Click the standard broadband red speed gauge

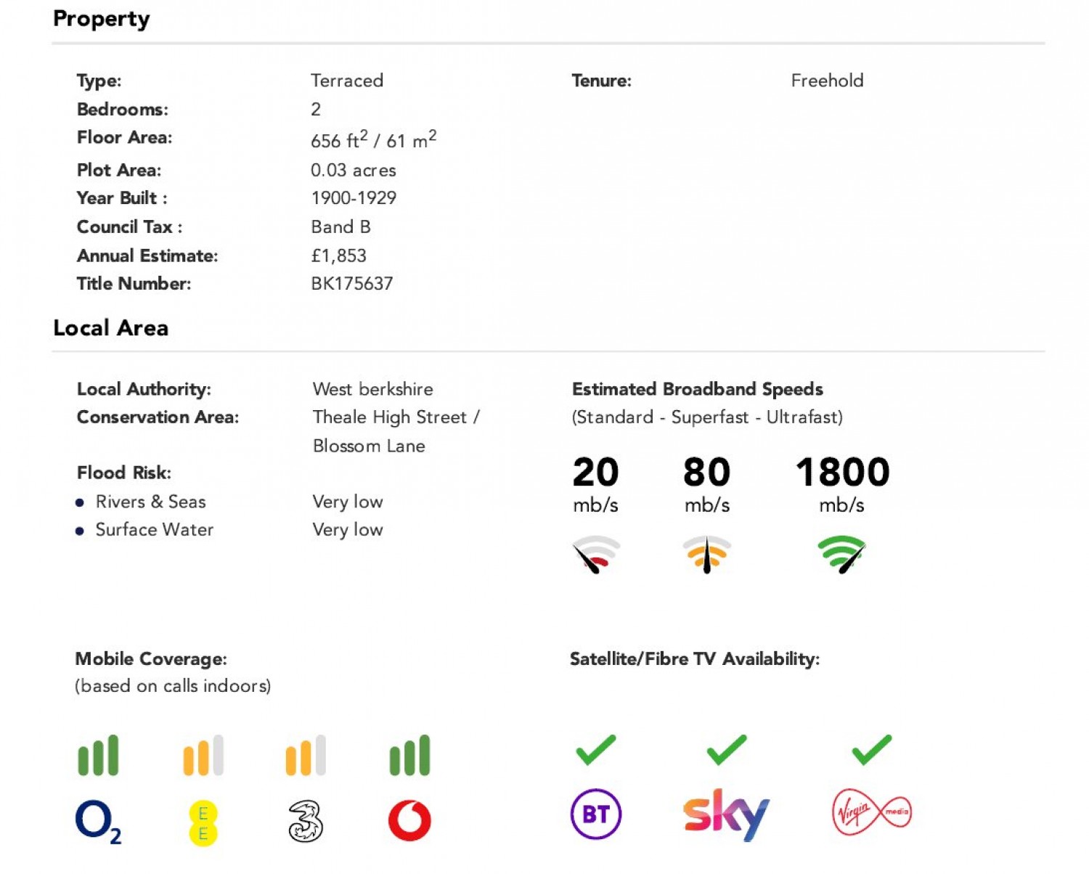coord(596,555)
